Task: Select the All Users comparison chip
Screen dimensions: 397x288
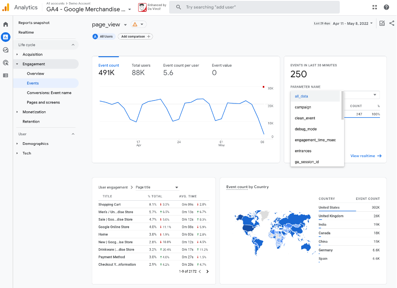Action: coord(103,36)
